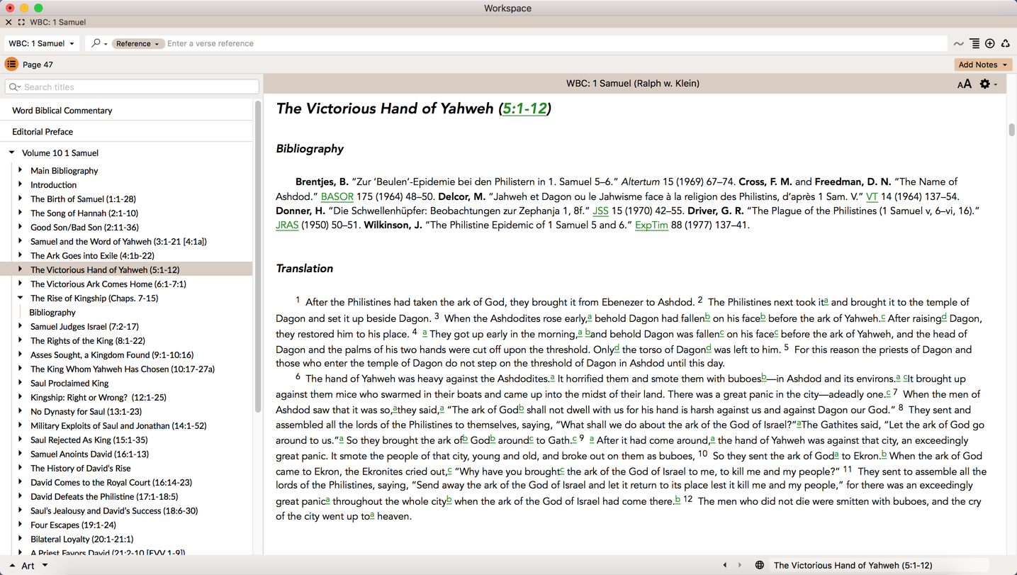Follow the JRAS abbreviation link
Viewport: 1017px width, 575px height.
[x=287, y=225]
